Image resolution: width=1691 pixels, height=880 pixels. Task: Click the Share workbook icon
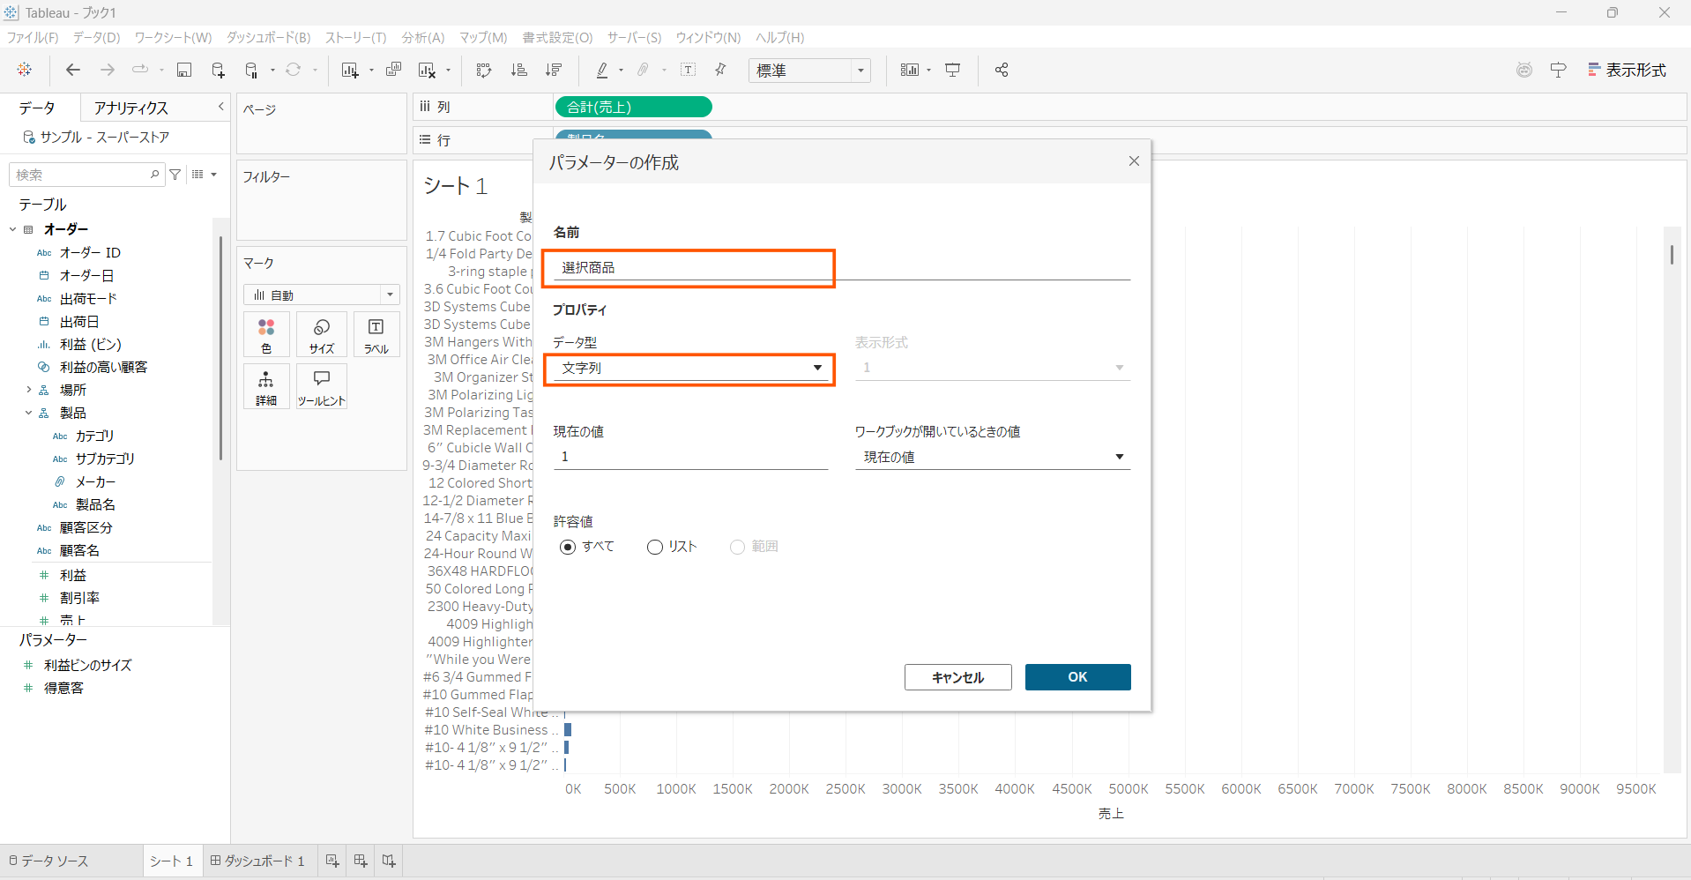tap(1002, 71)
